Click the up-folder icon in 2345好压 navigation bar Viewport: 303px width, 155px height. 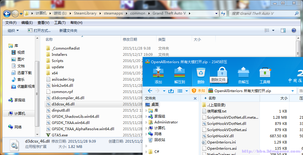171,91
